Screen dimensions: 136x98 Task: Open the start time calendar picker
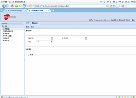(x=52, y=38)
